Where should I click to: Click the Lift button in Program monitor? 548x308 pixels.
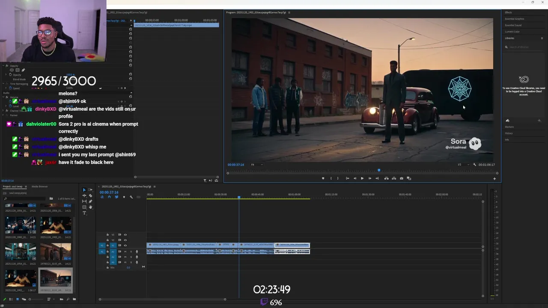click(387, 178)
